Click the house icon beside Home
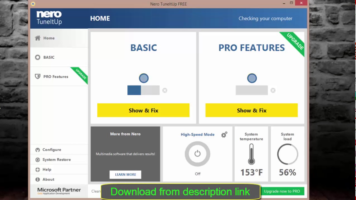This screenshot has width=356, height=200. (38, 38)
